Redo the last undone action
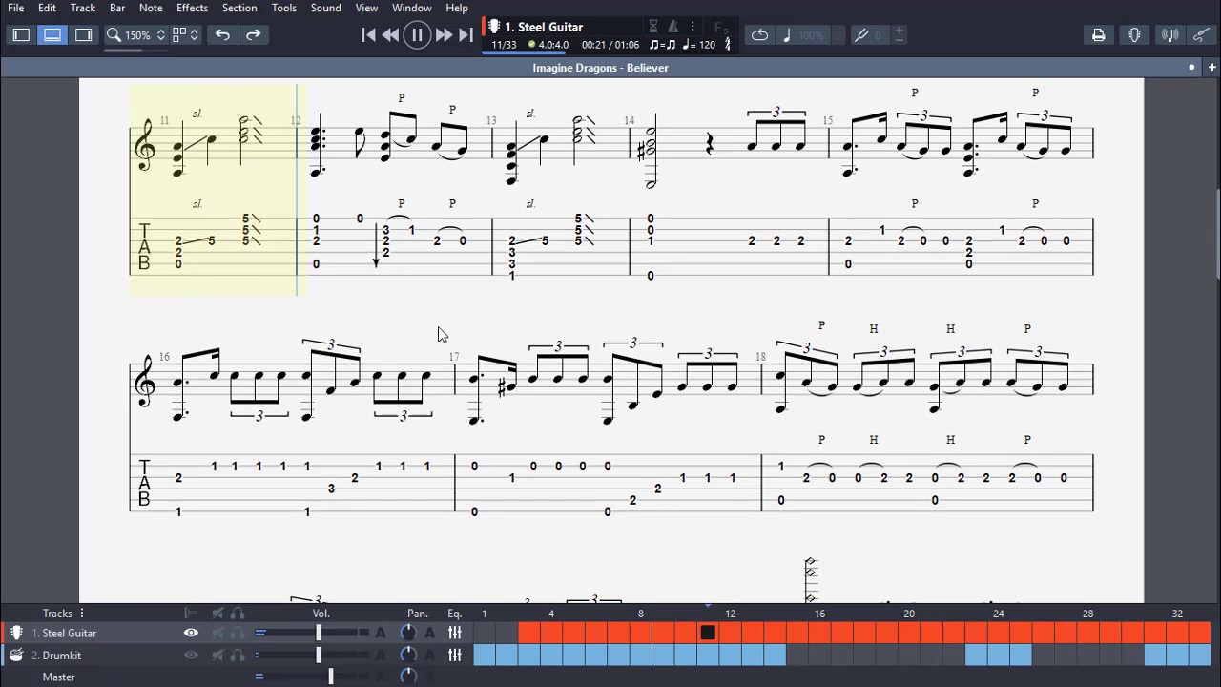The width and height of the screenshot is (1221, 687). [x=253, y=34]
